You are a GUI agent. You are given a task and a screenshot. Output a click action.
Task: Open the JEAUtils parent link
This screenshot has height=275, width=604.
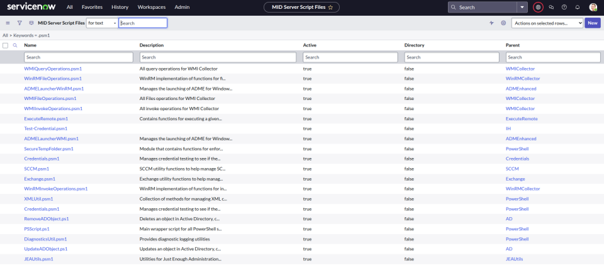(514, 259)
